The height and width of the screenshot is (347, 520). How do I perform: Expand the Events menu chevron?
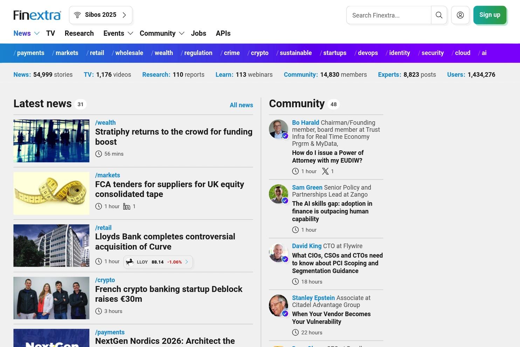[130, 33]
